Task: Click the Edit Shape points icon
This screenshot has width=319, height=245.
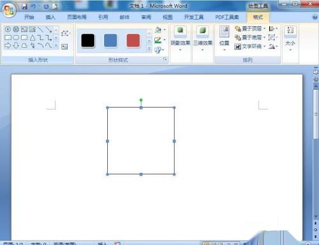Action: (65, 33)
